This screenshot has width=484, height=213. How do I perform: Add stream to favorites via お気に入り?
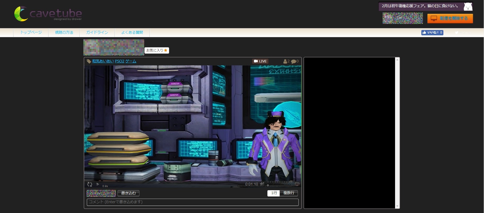tap(157, 50)
